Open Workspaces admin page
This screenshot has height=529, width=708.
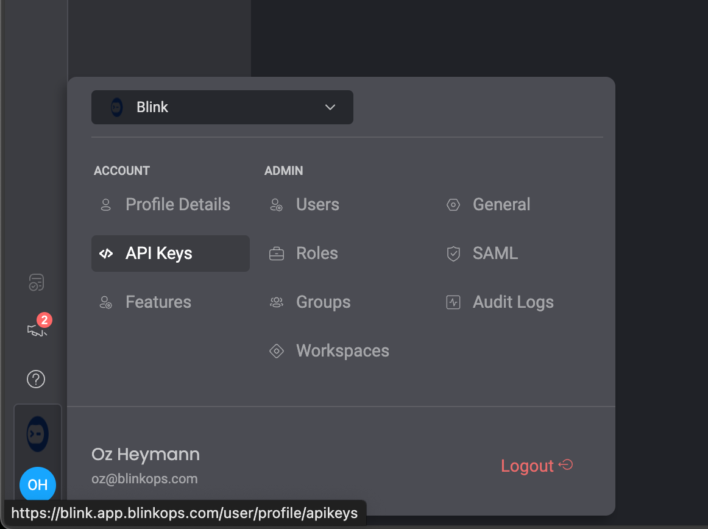pyautogui.click(x=342, y=350)
